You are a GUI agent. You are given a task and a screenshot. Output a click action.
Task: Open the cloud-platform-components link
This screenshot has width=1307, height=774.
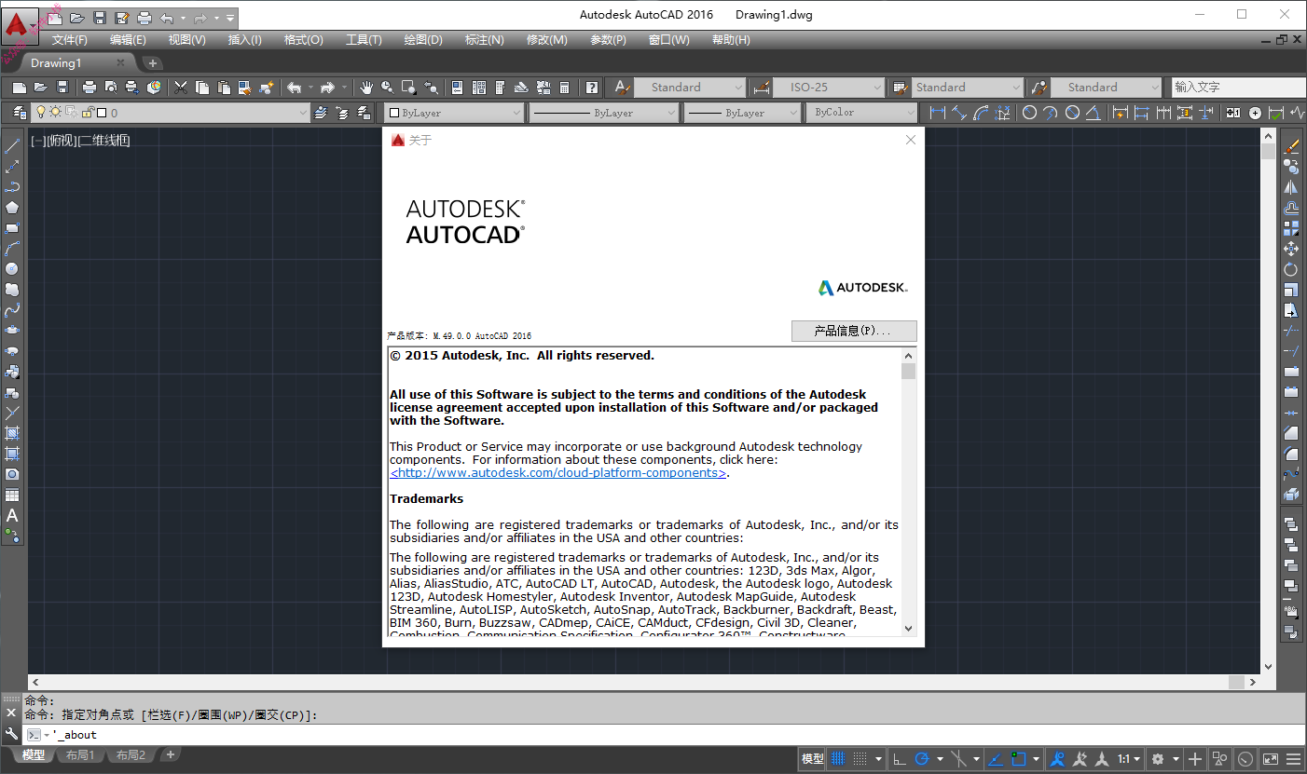(557, 472)
